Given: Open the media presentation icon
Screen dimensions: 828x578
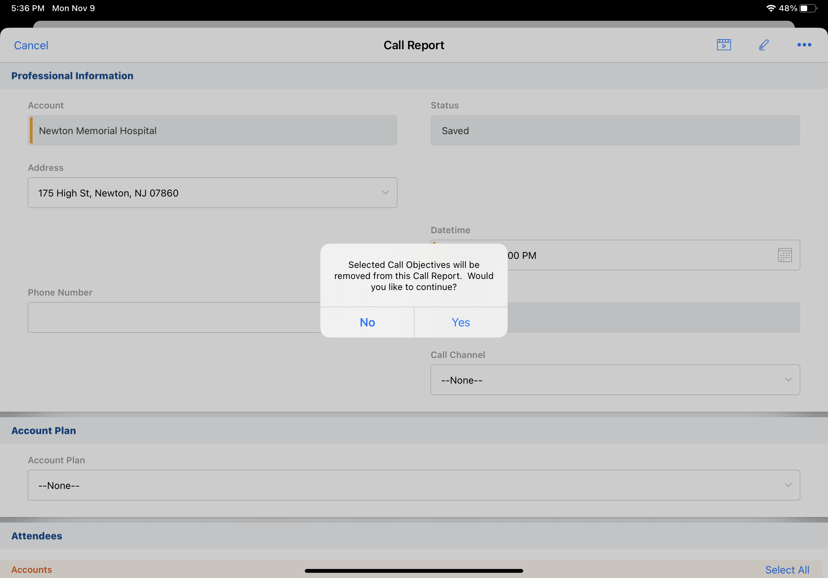Looking at the screenshot, I should pos(723,45).
